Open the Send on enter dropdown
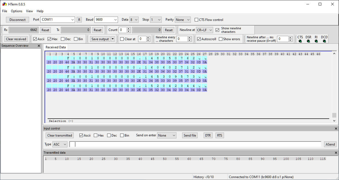Viewport: 339px width, 180px height. [167, 135]
